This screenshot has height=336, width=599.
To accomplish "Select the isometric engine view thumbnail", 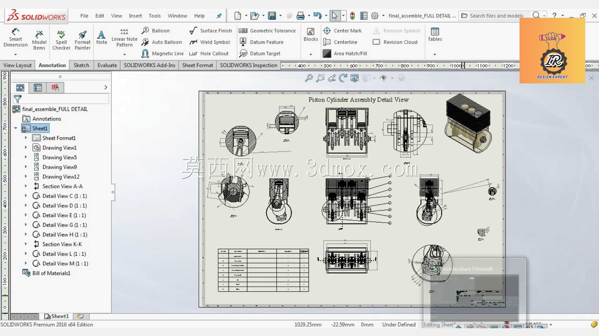I will point(468,123).
